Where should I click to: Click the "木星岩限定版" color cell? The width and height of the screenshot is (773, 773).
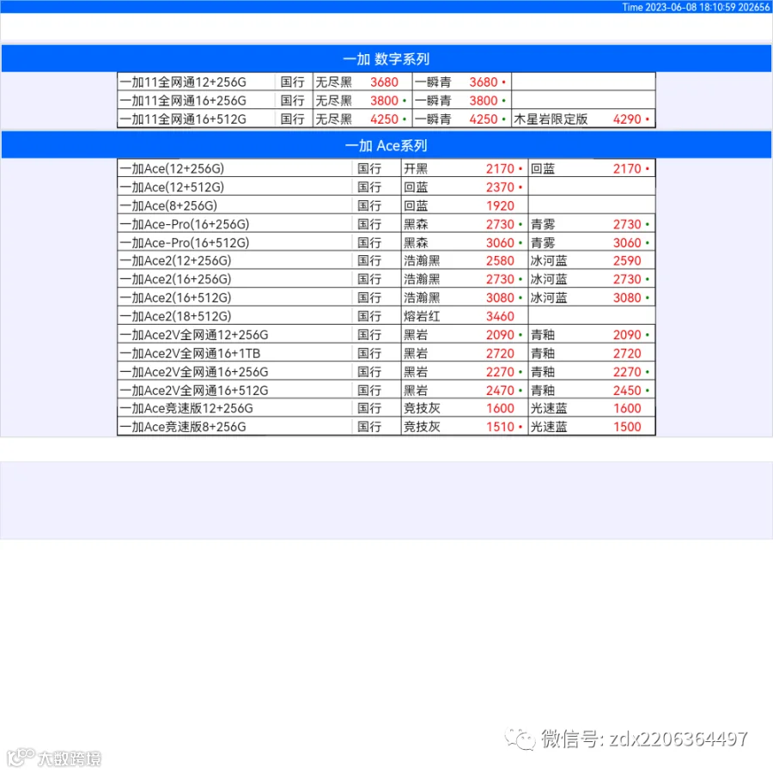(x=551, y=119)
